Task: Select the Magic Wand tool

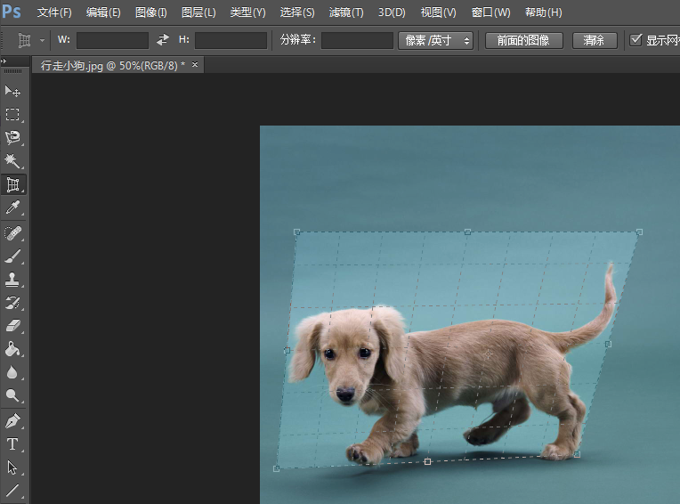Action: point(13,161)
